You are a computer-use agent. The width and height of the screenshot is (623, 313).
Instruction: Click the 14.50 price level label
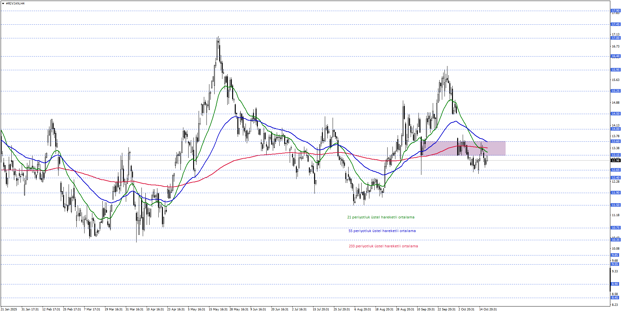click(615, 114)
